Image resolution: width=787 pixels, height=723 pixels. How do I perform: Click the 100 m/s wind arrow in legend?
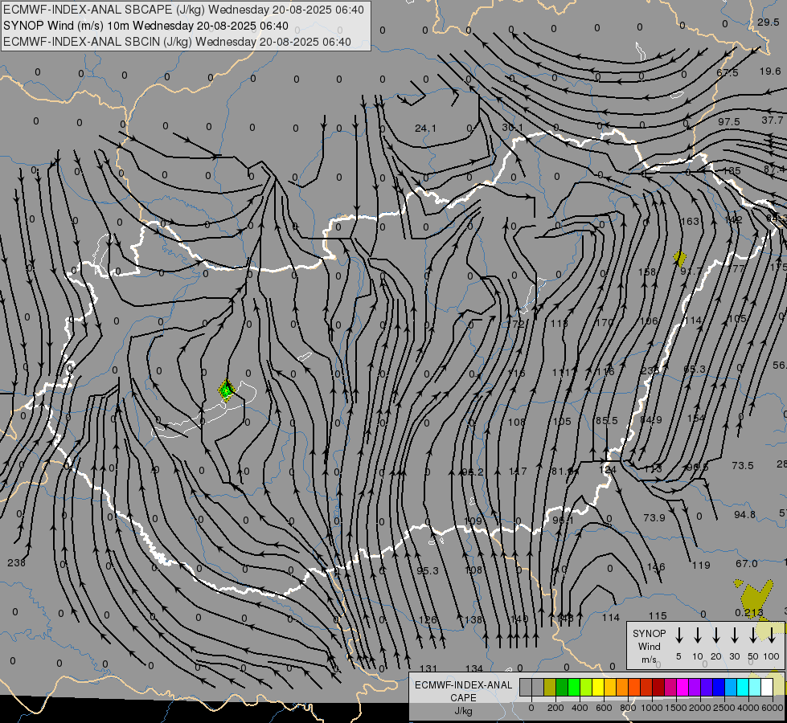pos(772,635)
